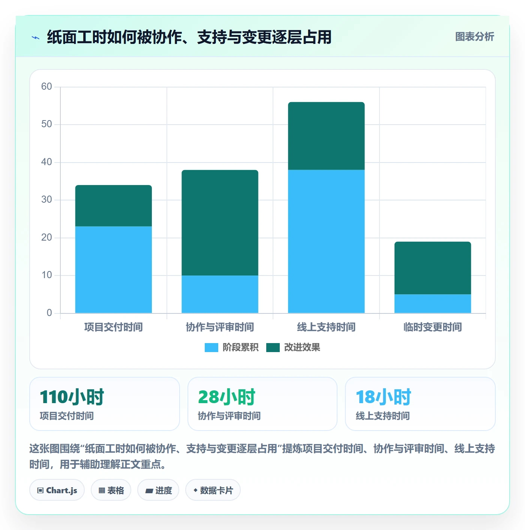The image size is (525, 530).
Task: Click the 表格 tag text
Action: [115, 490]
